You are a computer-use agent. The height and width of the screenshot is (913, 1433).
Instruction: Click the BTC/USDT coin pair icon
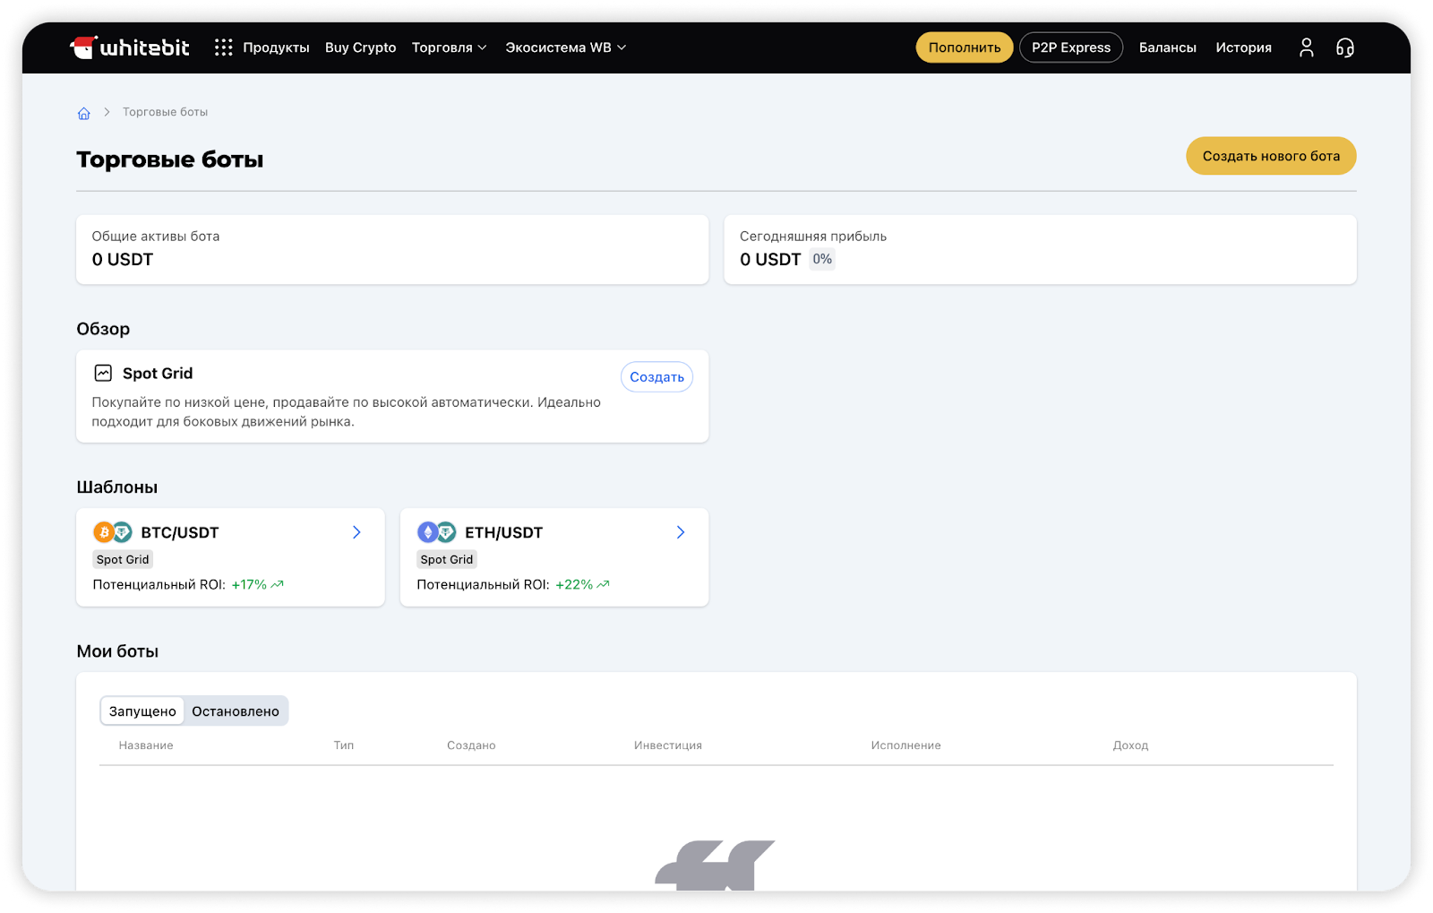pos(113,532)
